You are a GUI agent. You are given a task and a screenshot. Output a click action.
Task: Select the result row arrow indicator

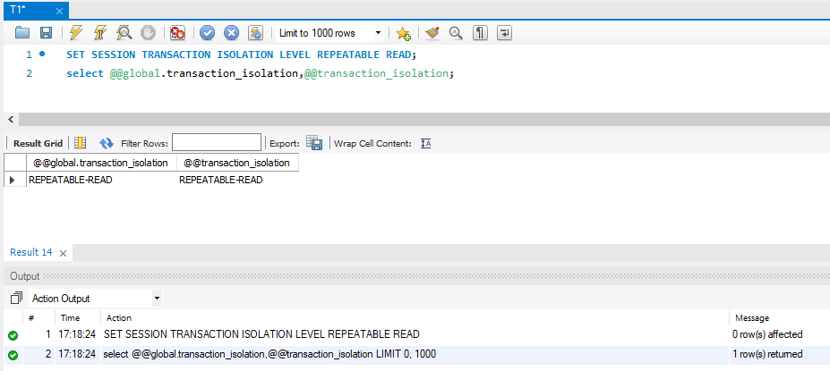[x=13, y=180]
